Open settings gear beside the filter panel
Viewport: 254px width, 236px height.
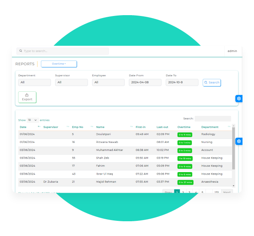point(239,99)
